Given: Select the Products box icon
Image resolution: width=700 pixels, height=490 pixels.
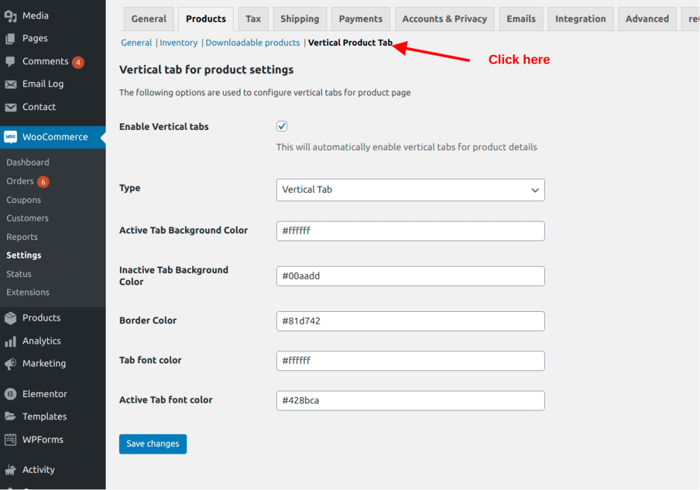Looking at the screenshot, I should tap(11, 318).
